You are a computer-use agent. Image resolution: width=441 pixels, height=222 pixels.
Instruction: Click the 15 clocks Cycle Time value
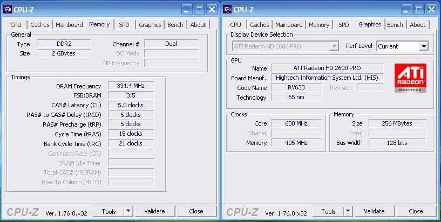tap(131, 134)
